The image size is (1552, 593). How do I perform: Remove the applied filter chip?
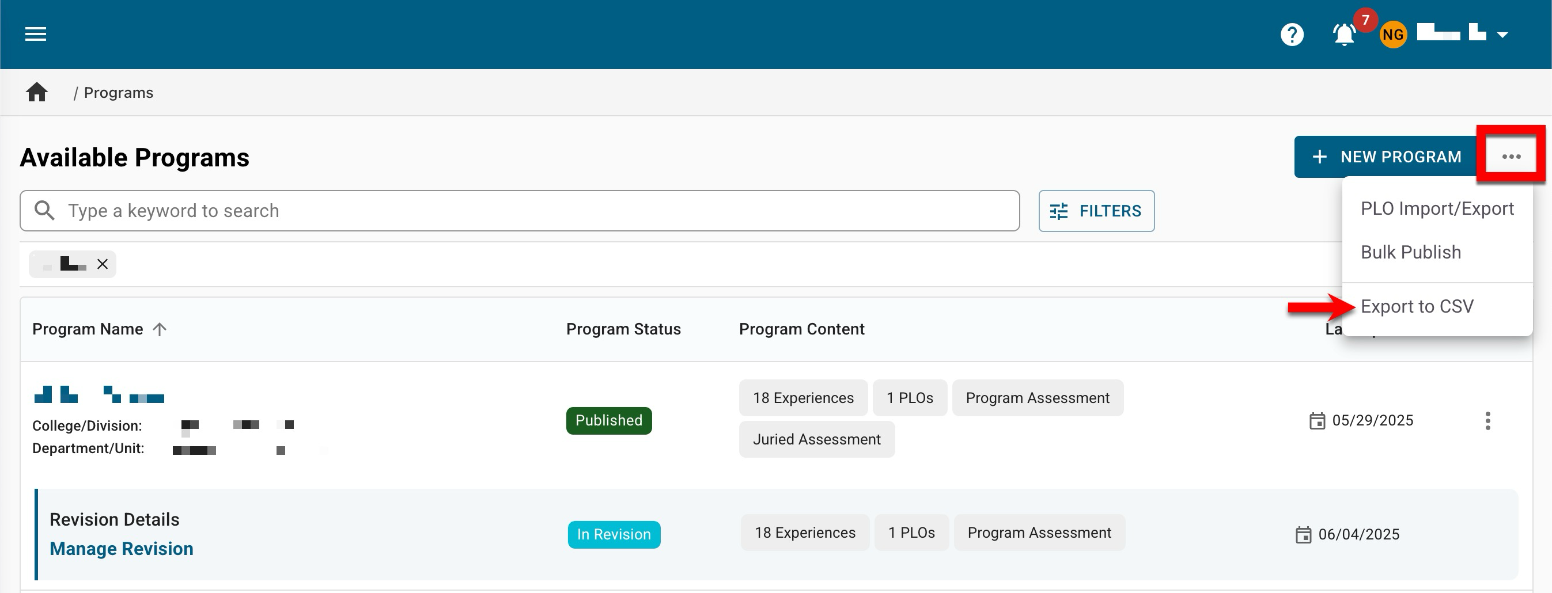point(103,264)
